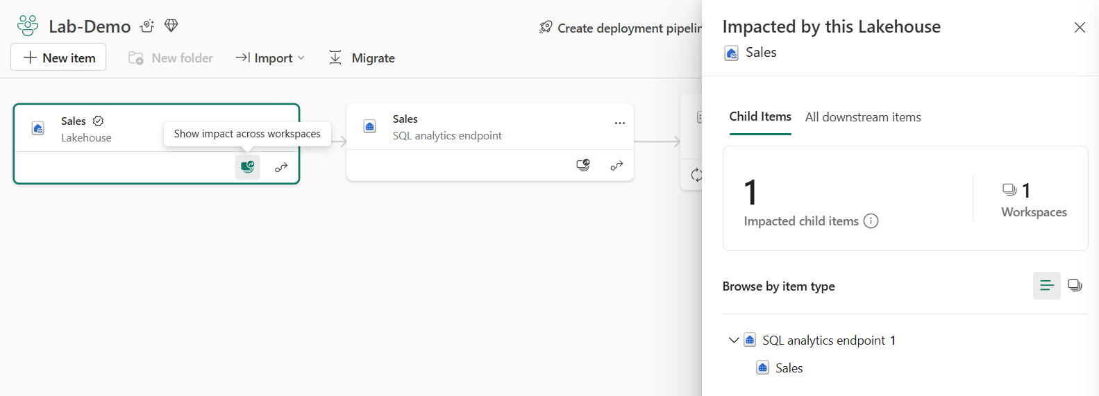Image resolution: width=1099 pixels, height=396 pixels.
Task: Select browse by item type list view
Action: click(1047, 286)
